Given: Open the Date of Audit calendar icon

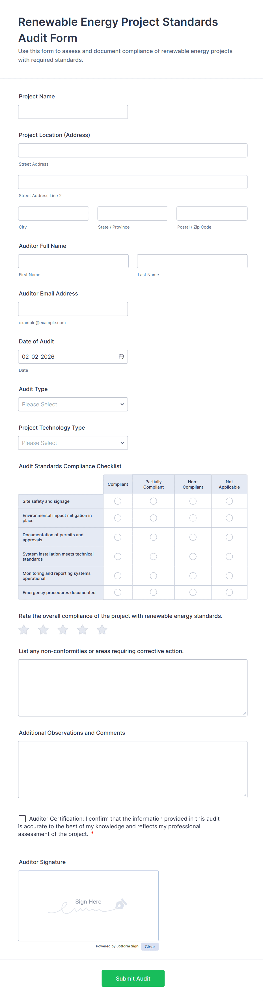Looking at the screenshot, I should (x=121, y=357).
